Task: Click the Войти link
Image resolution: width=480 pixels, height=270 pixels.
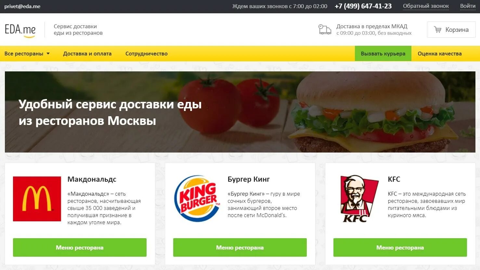Action: (x=468, y=6)
